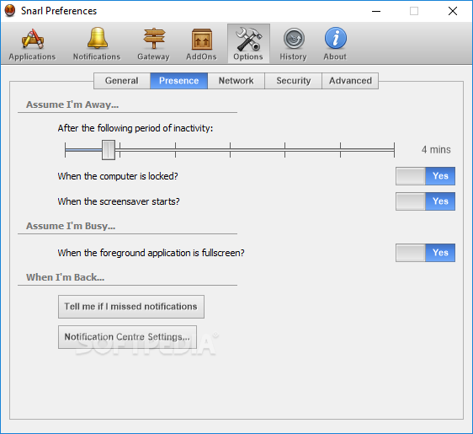The width and height of the screenshot is (473, 434).
Task: Click the '4 mins' value label
Action: point(436,150)
